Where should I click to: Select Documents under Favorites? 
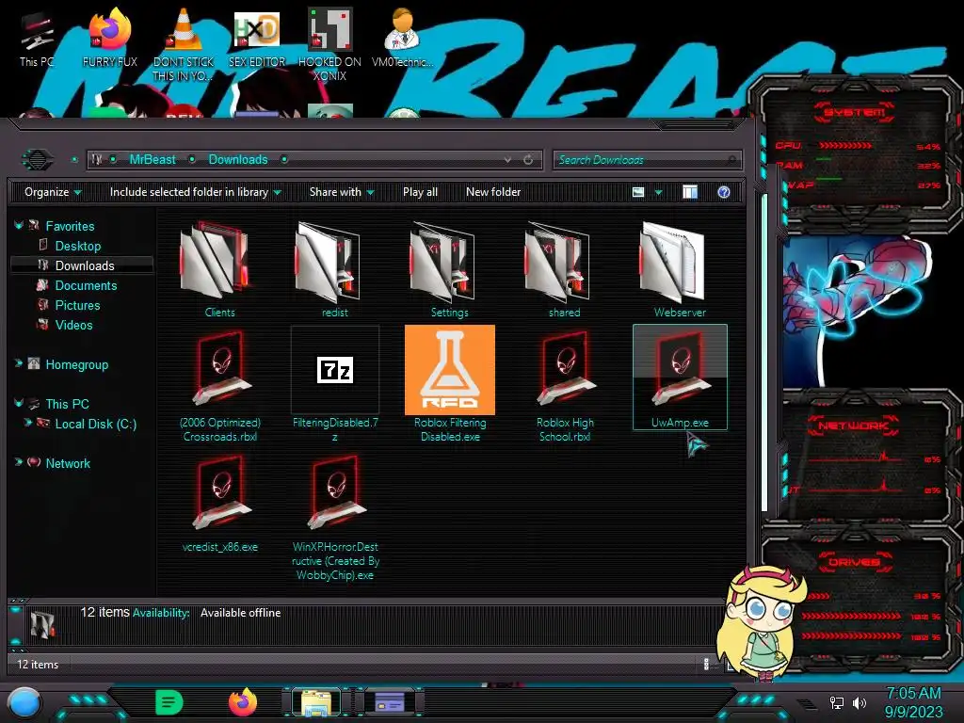point(86,285)
